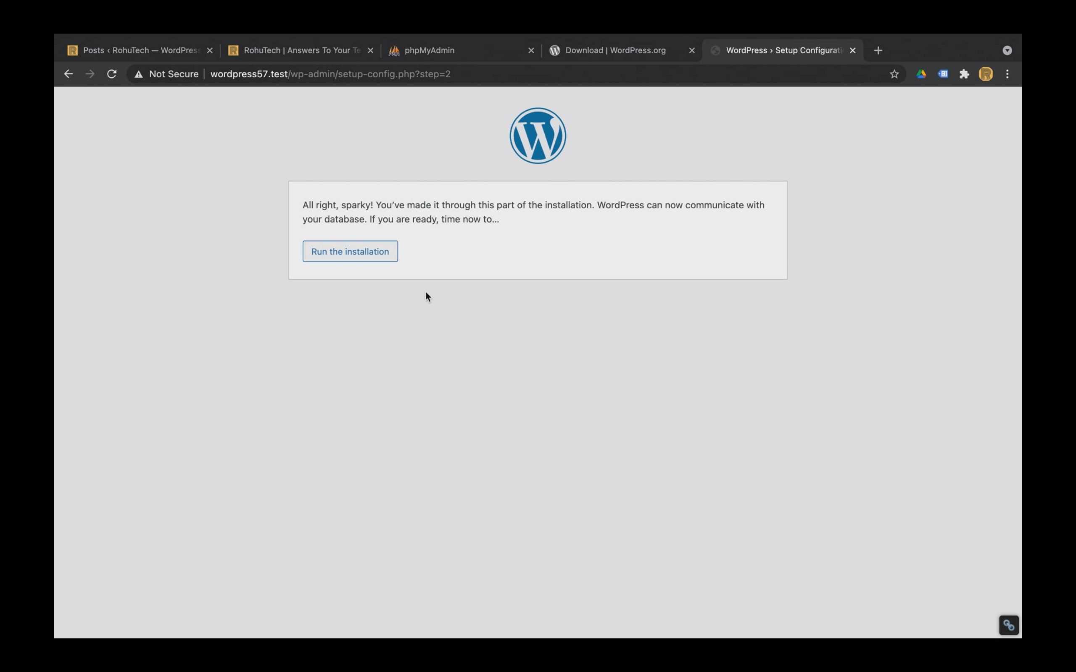Image resolution: width=1076 pixels, height=672 pixels.
Task: Click the WordPress logo icon
Action: (538, 136)
